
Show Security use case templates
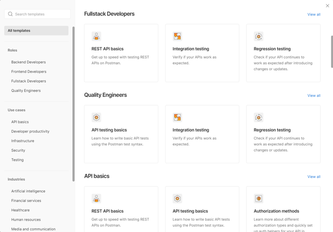tap(18, 150)
